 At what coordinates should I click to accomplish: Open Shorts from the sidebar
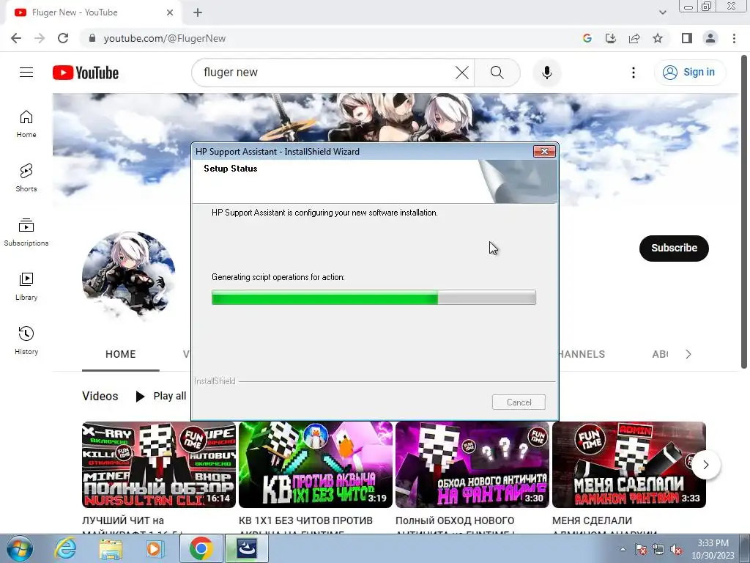(26, 178)
